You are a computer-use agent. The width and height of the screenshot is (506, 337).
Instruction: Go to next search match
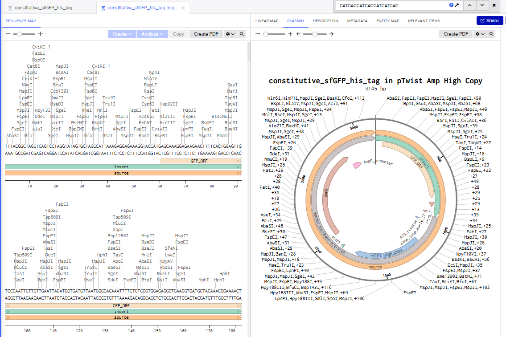(x=482, y=5)
